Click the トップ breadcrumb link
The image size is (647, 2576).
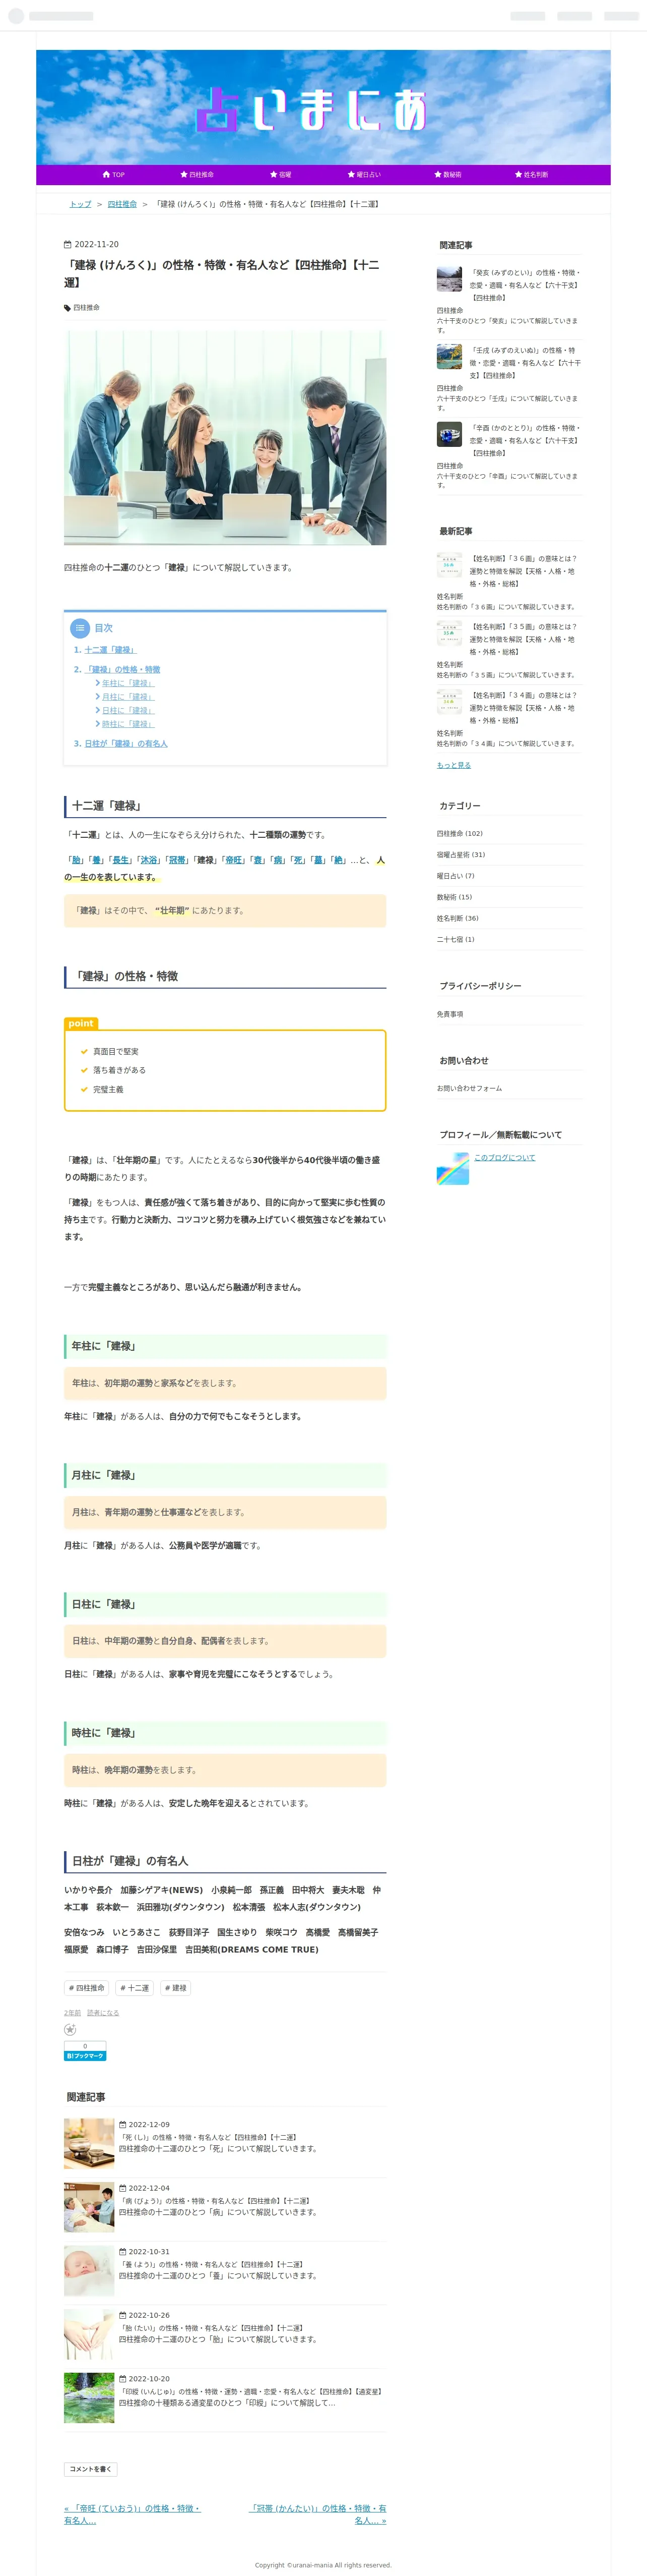80,204
